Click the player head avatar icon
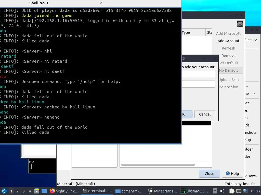Viewport: 261px width, 195px height. click(240, 24)
